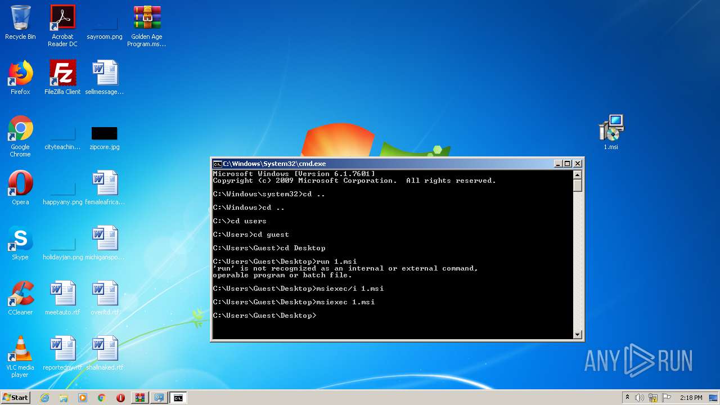Close the cmd.exe window
Image resolution: width=720 pixels, height=405 pixels.
point(577,164)
